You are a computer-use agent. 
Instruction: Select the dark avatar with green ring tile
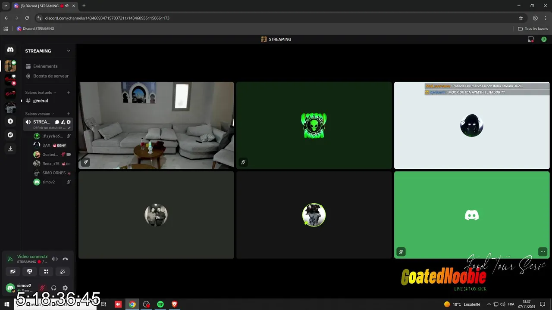(x=314, y=215)
